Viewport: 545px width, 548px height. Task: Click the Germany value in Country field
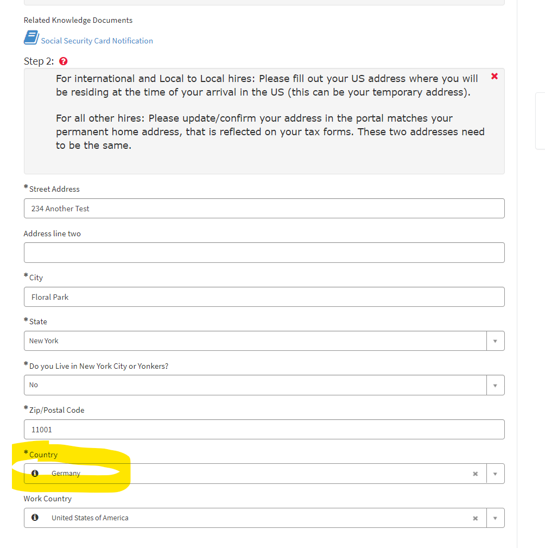[x=66, y=474]
